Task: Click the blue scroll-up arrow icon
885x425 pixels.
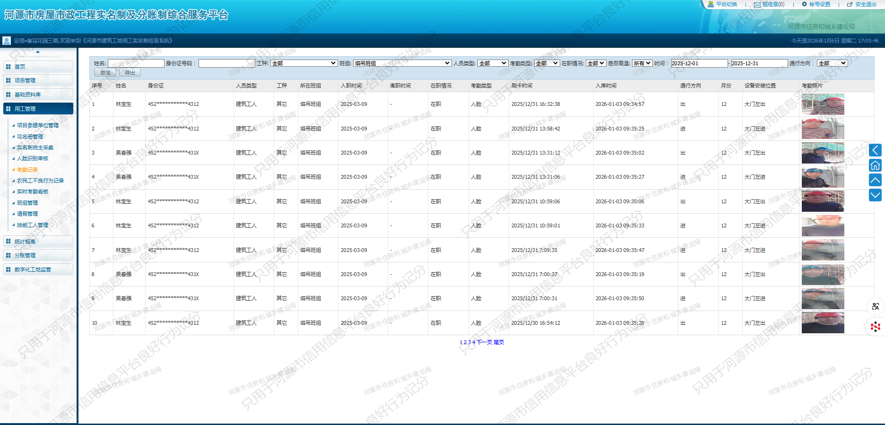Action: 875,180
